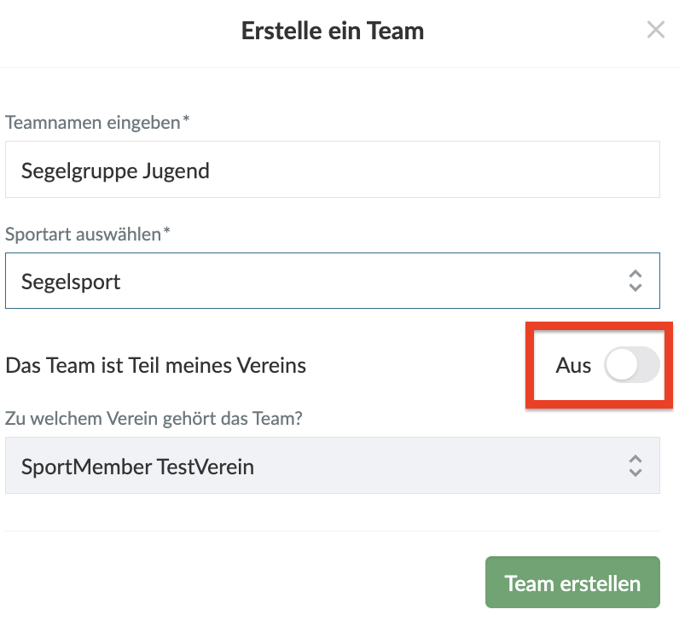679x621 pixels.
Task: Click the "Erstelle ein Team" dialog title
Action: point(333,32)
